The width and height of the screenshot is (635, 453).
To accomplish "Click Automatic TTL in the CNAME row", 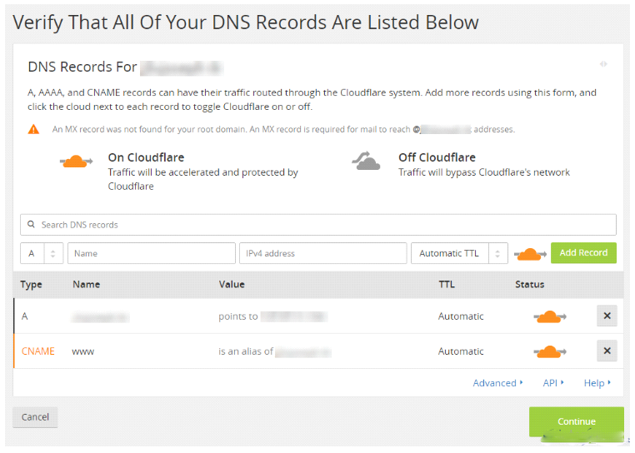I will point(461,351).
